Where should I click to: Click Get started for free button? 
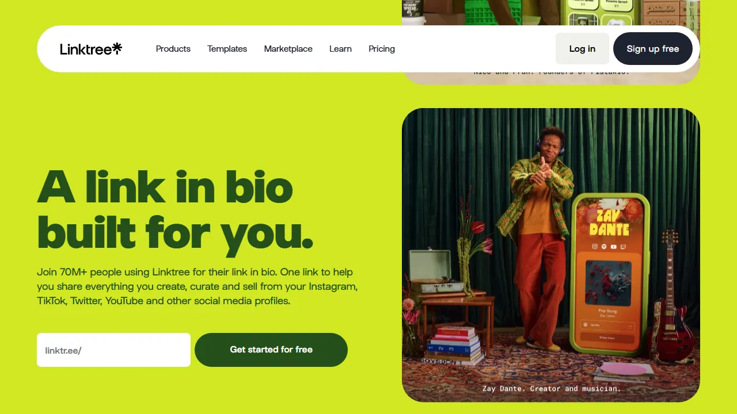tap(271, 350)
